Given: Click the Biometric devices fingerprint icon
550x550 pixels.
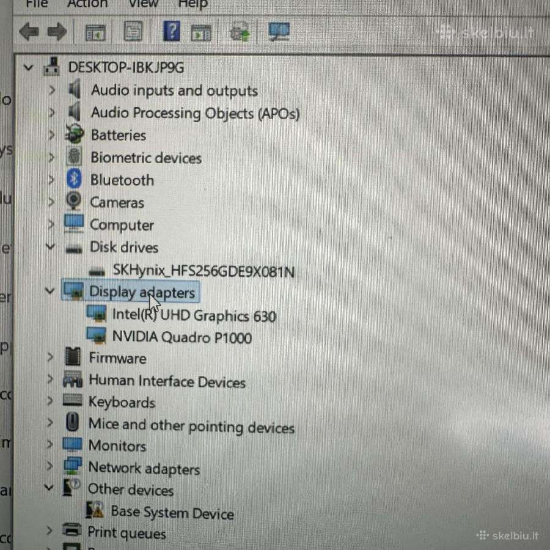Looking at the screenshot, I should (74, 156).
